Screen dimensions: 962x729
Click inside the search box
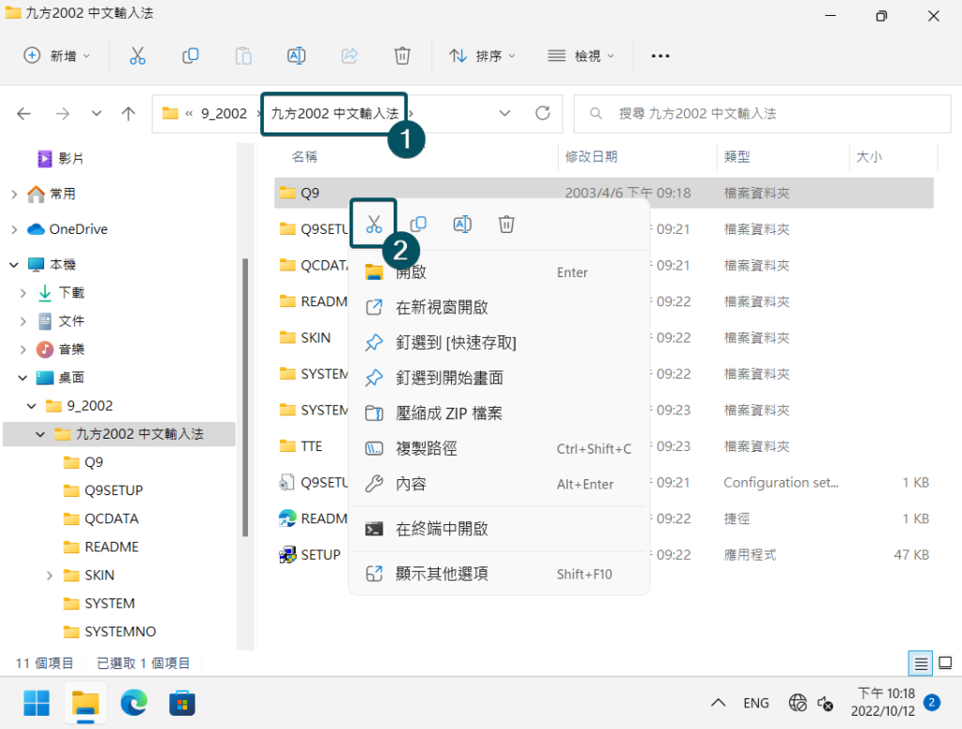762,114
